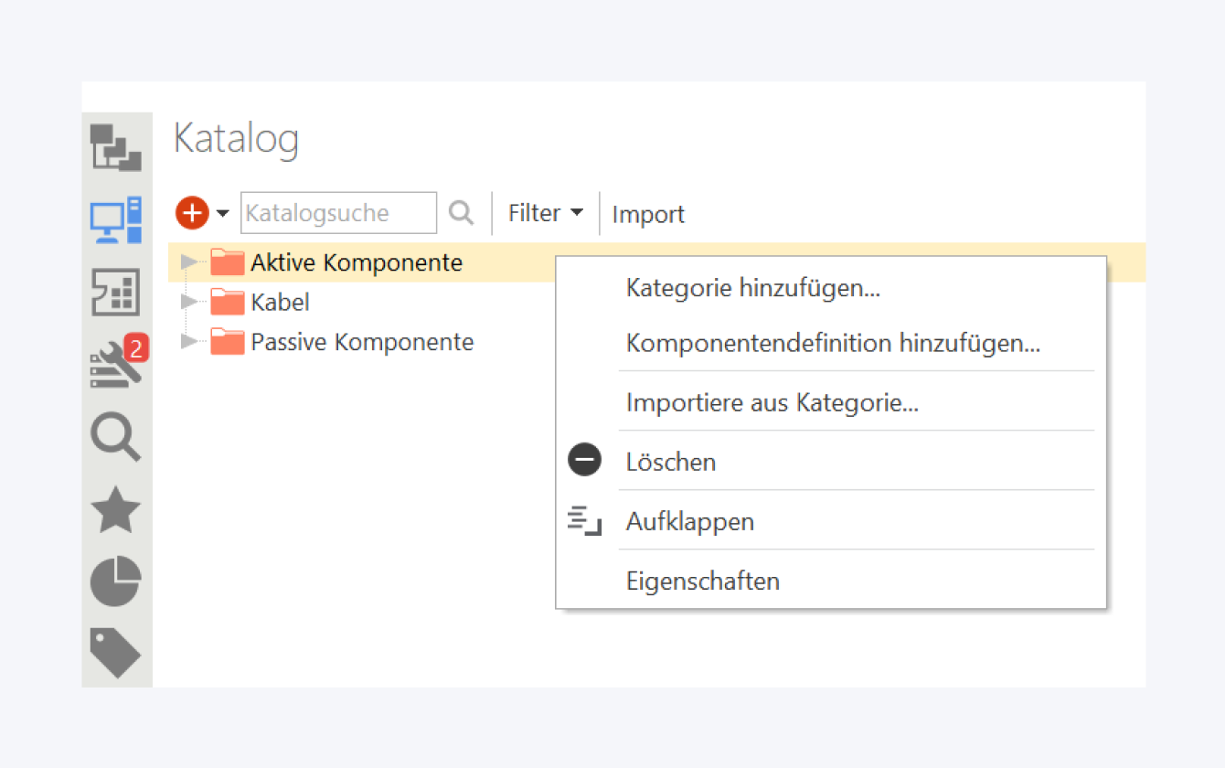Select the blue computer catalog sidebar icon
This screenshot has width=1225, height=768.
pos(116,219)
